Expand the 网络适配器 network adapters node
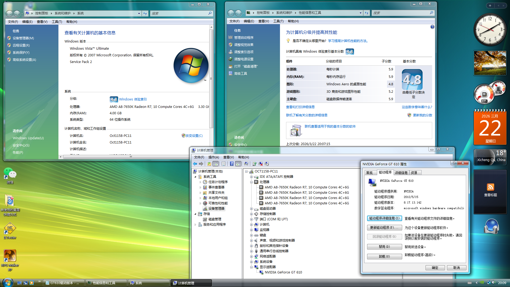510x287 pixels. coord(251,256)
